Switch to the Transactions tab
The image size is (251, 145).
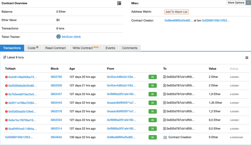pos(12,48)
